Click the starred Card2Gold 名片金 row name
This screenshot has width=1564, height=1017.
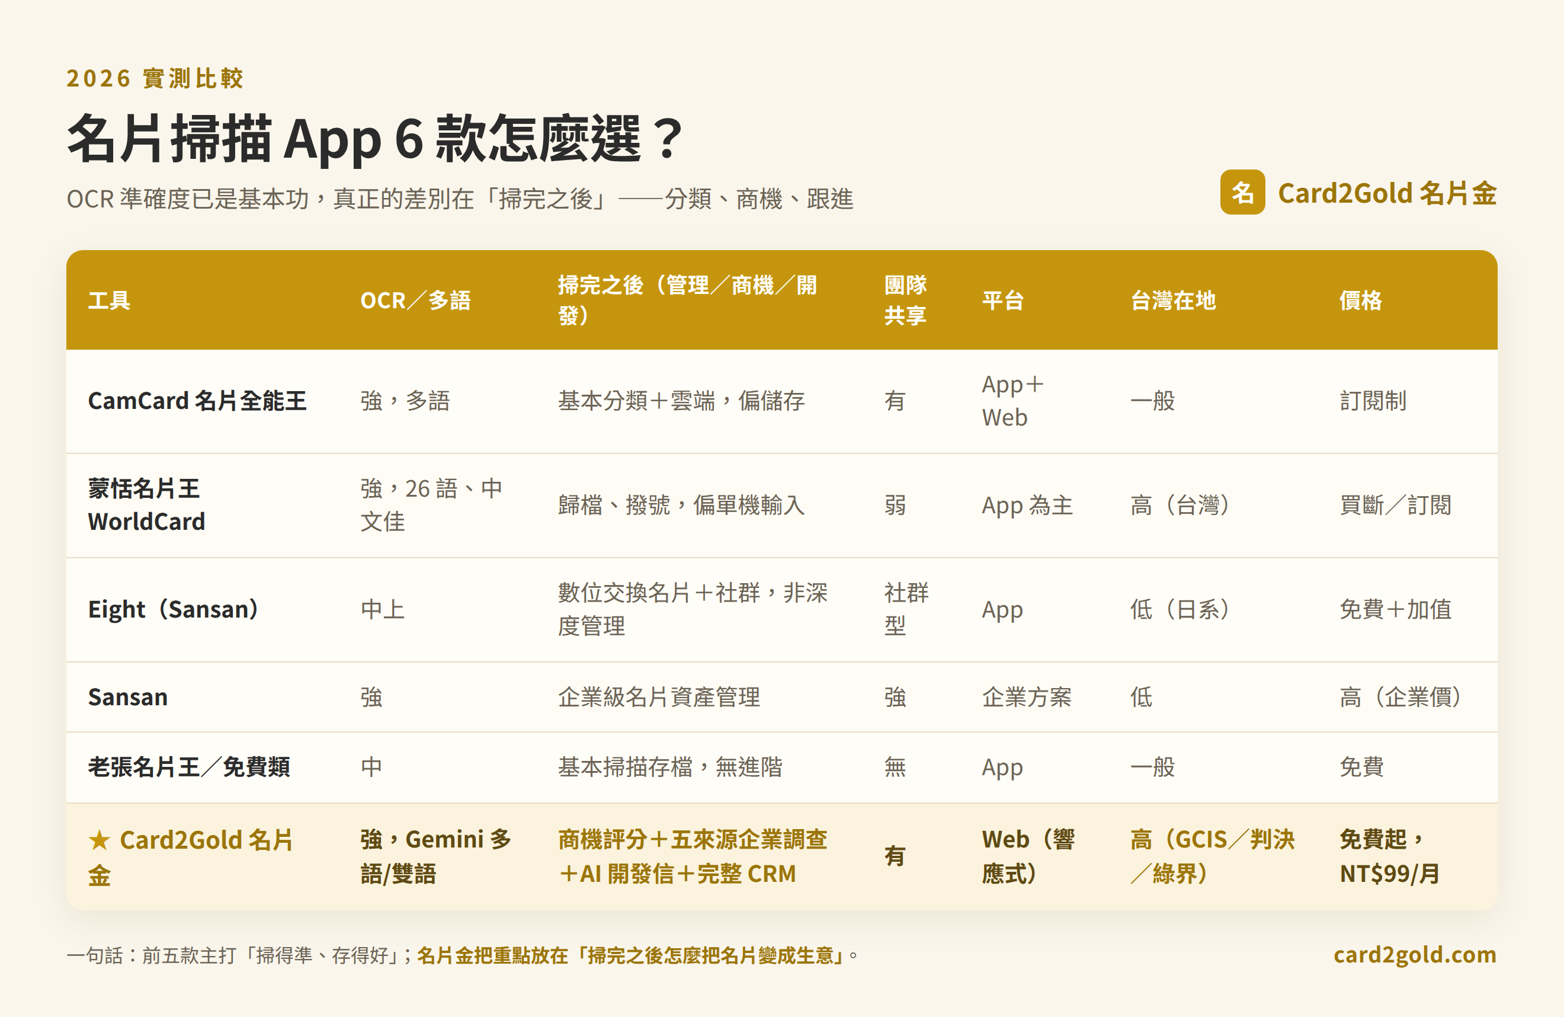click(x=191, y=856)
